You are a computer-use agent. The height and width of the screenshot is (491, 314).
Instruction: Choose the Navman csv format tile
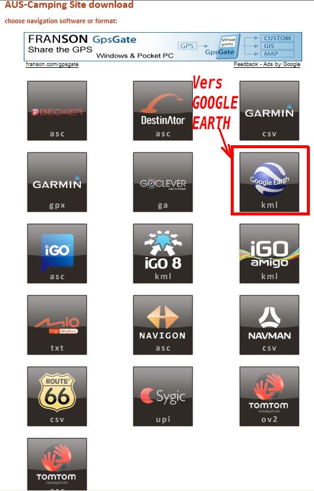[269, 325]
